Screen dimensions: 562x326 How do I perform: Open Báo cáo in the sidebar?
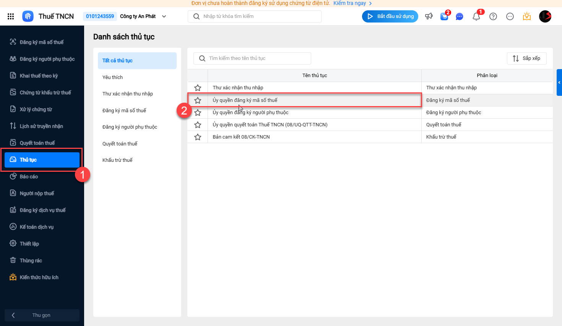(29, 177)
